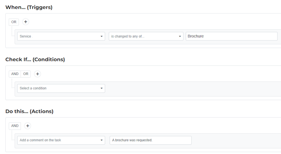
Task: Open the 'Select a condition' dropdown
Action: 61,88
